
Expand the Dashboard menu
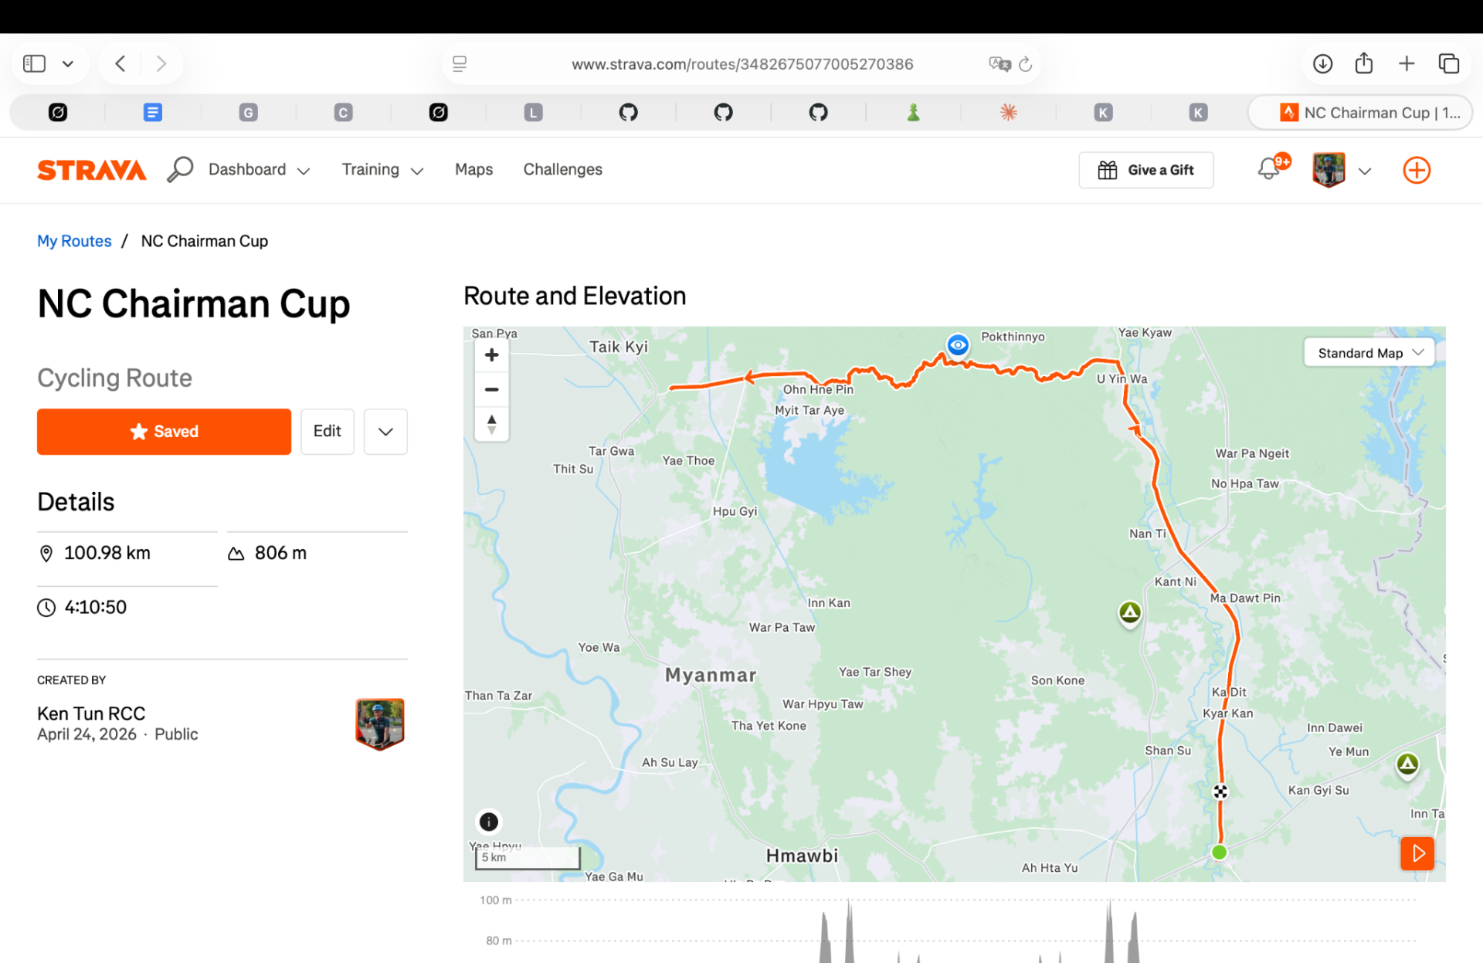click(259, 170)
